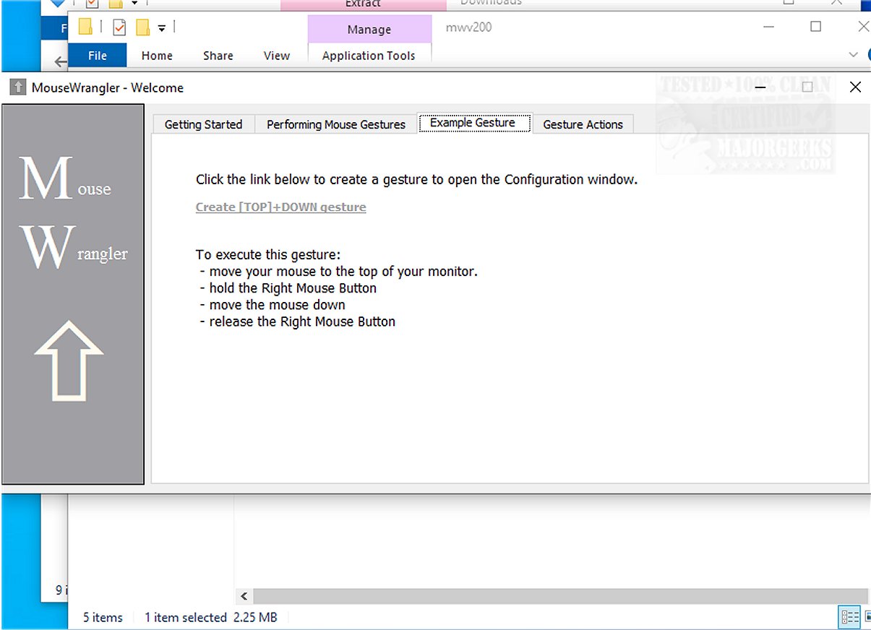Click folder icon in mwv200 quick access toolbar

click(86, 27)
